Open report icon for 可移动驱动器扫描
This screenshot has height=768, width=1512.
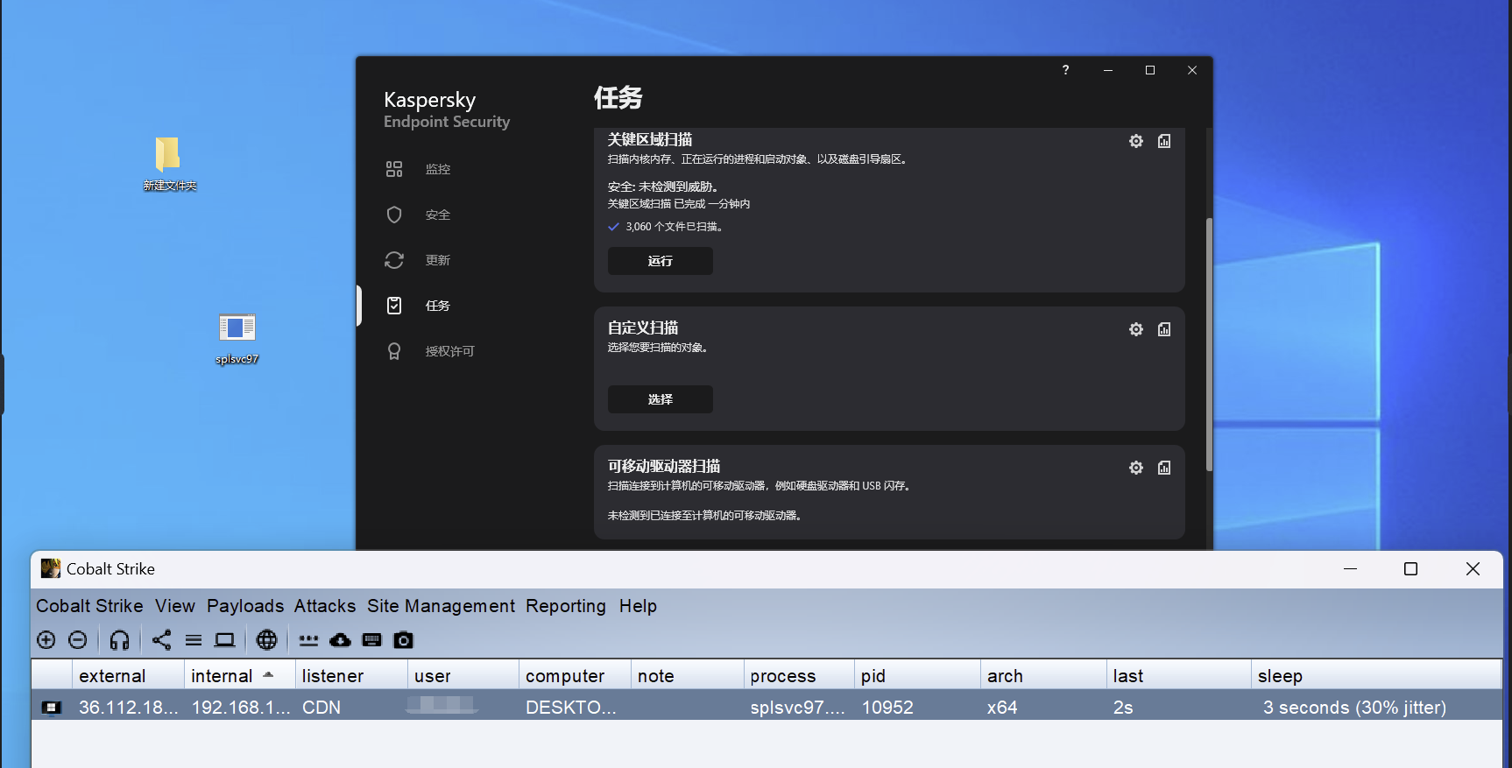point(1164,468)
